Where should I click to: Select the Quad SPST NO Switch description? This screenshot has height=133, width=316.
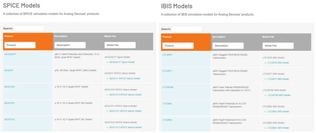click(x=73, y=103)
